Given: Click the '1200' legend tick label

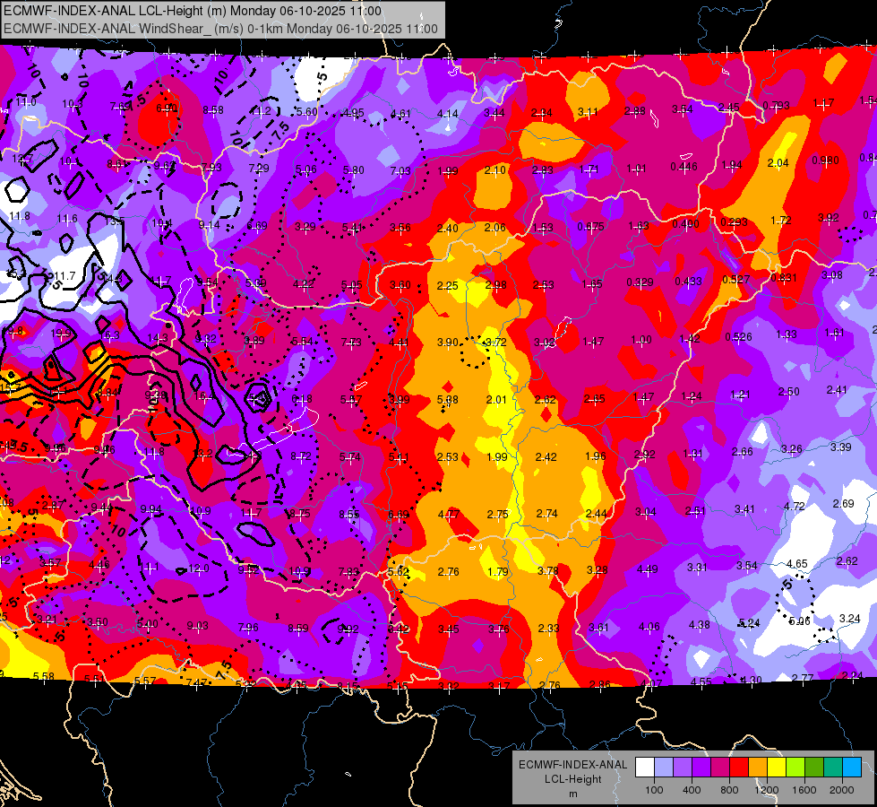Looking at the screenshot, I should pyautogui.click(x=766, y=790).
